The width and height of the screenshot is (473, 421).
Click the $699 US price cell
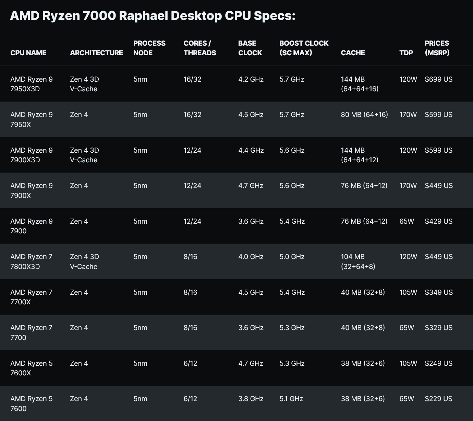point(439,79)
